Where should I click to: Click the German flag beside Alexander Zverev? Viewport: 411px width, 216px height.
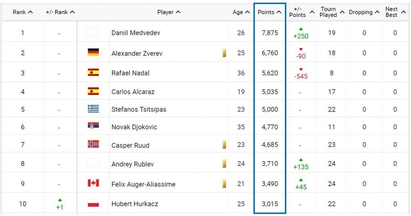click(93, 53)
